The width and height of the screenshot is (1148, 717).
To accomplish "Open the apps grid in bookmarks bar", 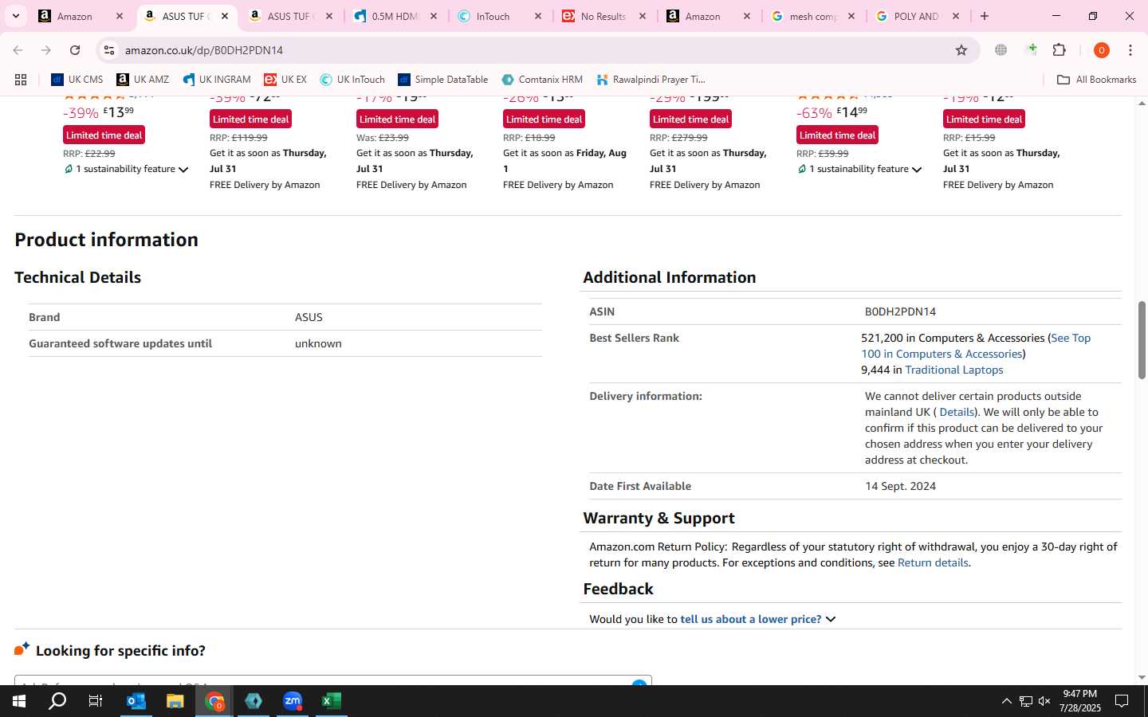I will 21,80.
